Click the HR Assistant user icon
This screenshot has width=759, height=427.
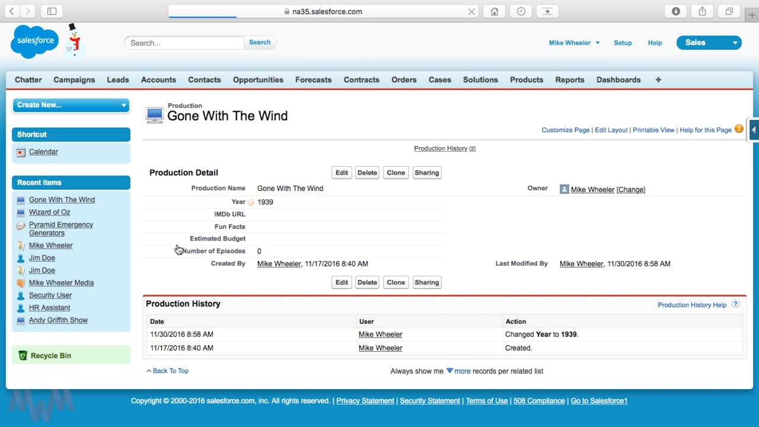pos(21,308)
